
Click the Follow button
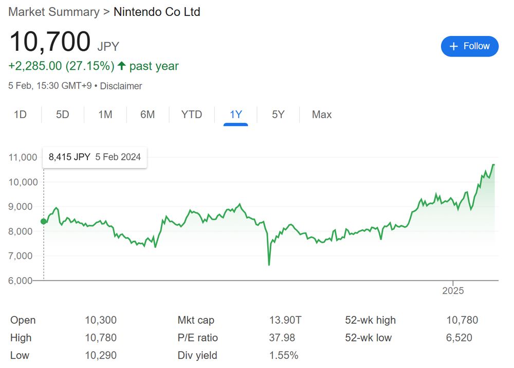[469, 46]
